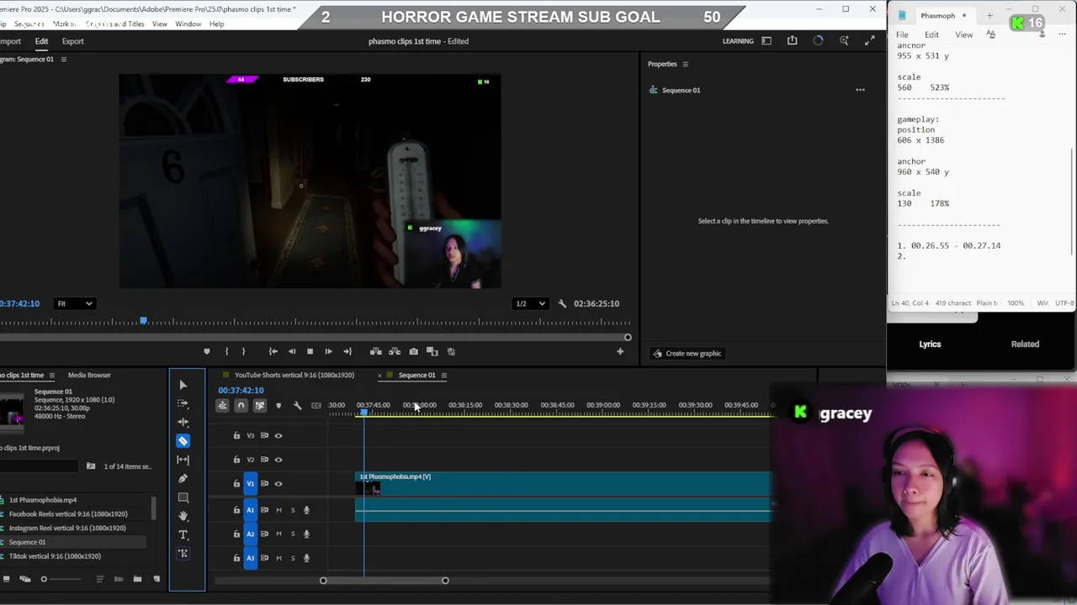Select the Generative Extend tool in toolbar

183,553
